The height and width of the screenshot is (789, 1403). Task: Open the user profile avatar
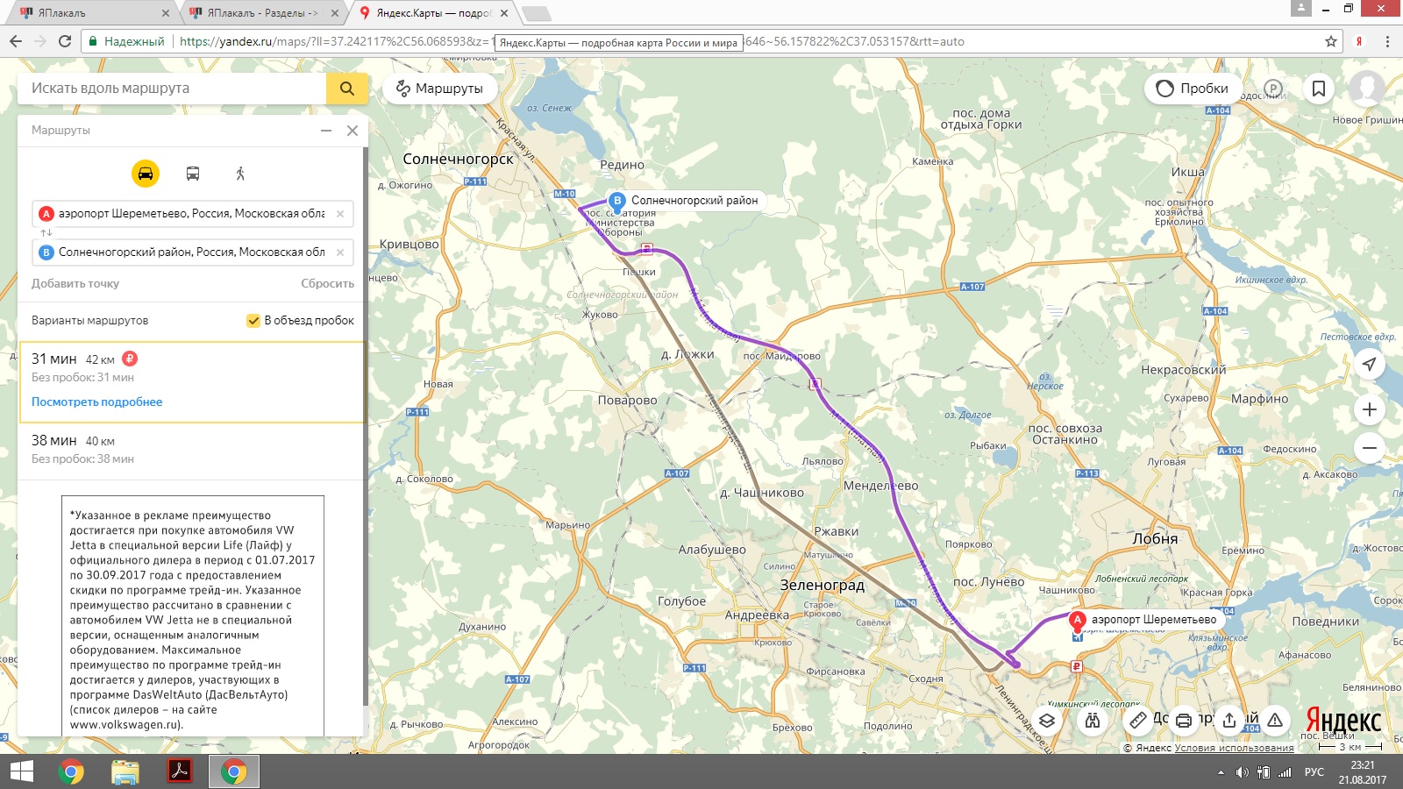[x=1366, y=89]
